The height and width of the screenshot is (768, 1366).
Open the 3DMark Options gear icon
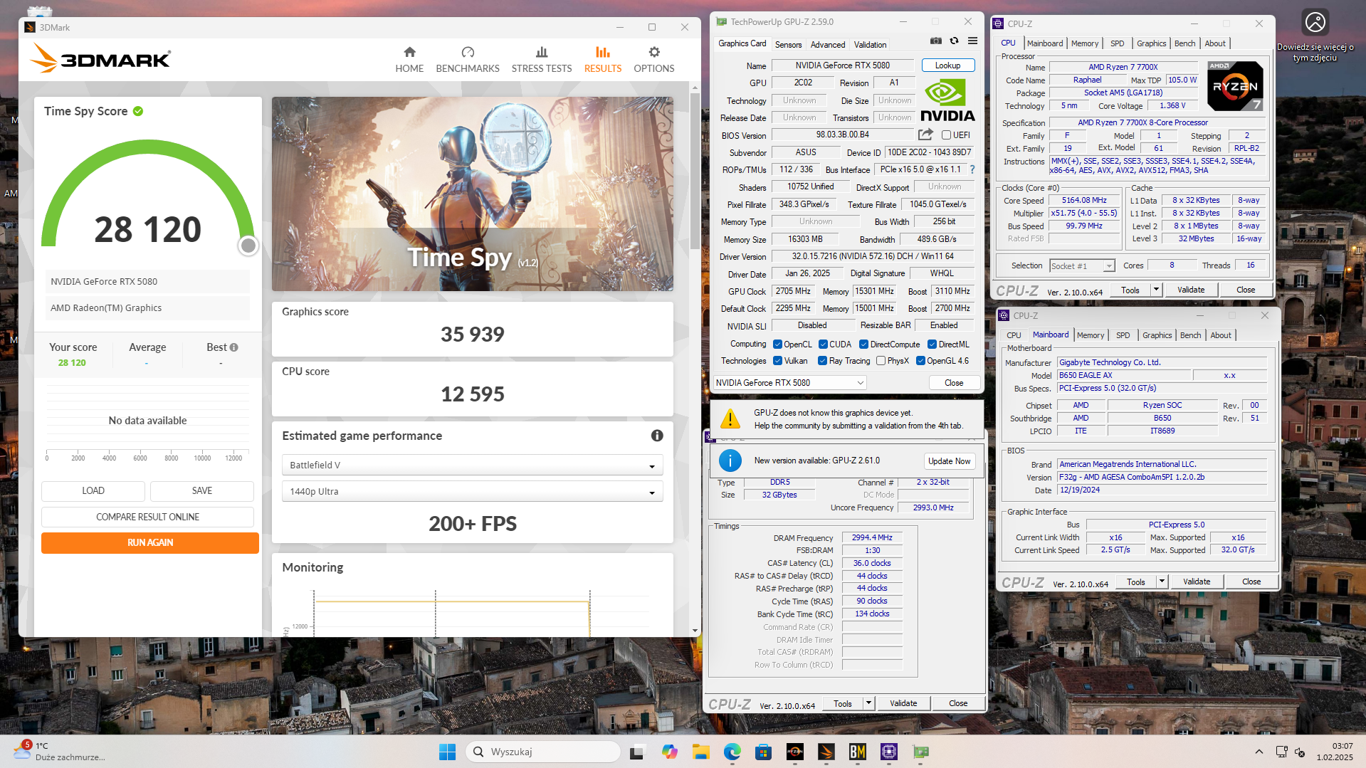pyautogui.click(x=654, y=52)
